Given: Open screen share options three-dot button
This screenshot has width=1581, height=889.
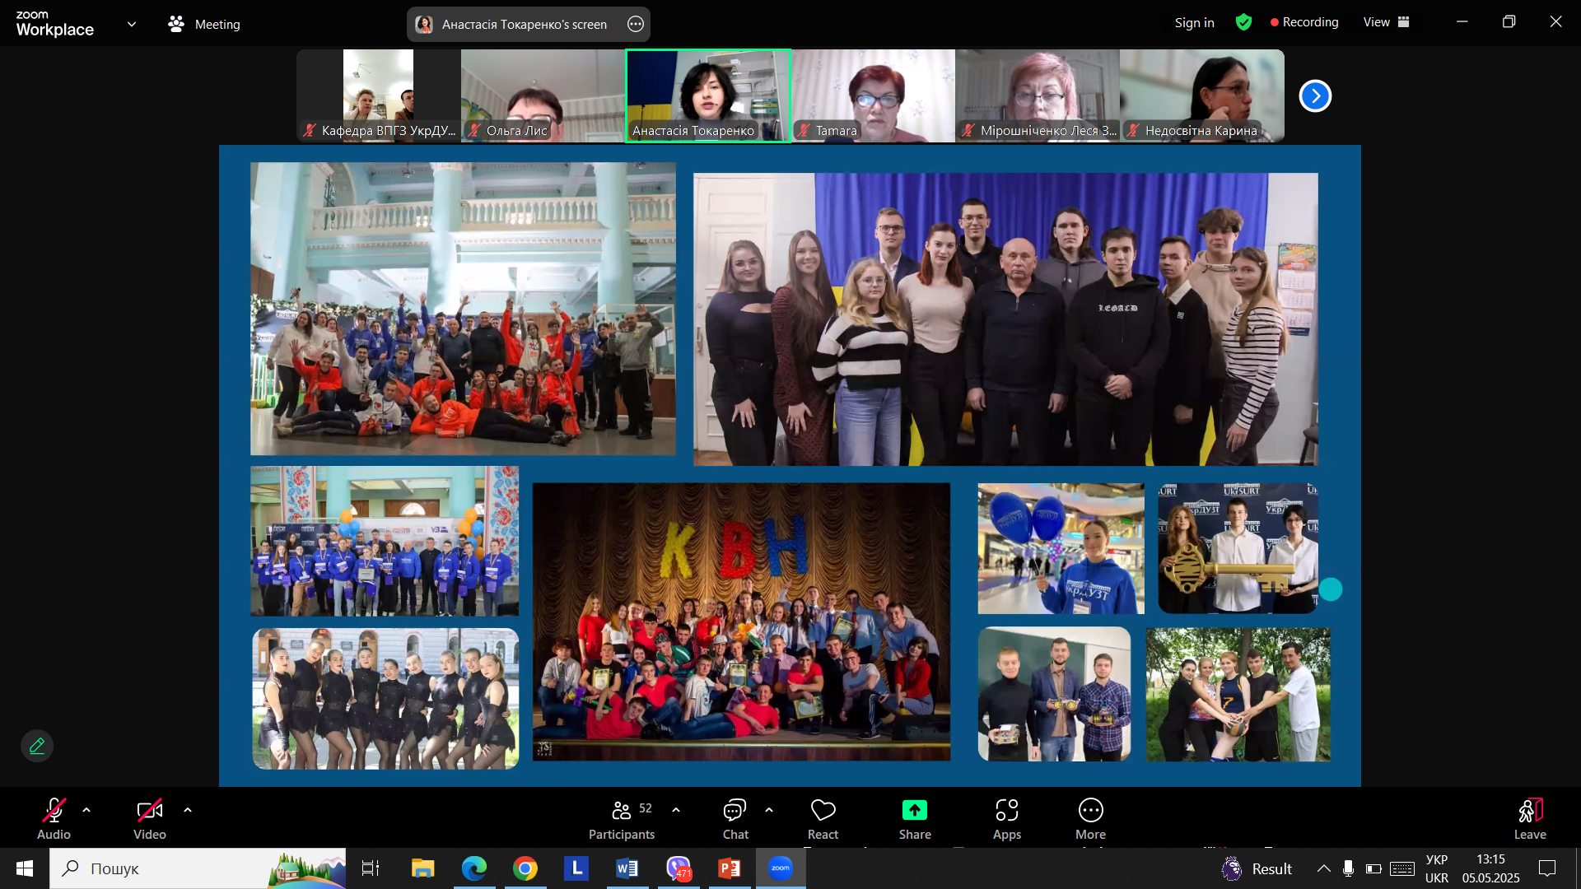Looking at the screenshot, I should point(636,25).
